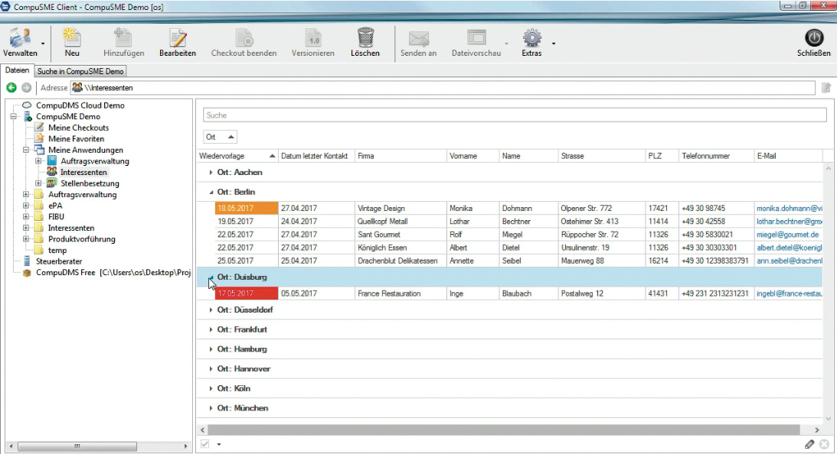
Task: Switch to Suche in CompuSME Demo tab
Action: coord(80,71)
